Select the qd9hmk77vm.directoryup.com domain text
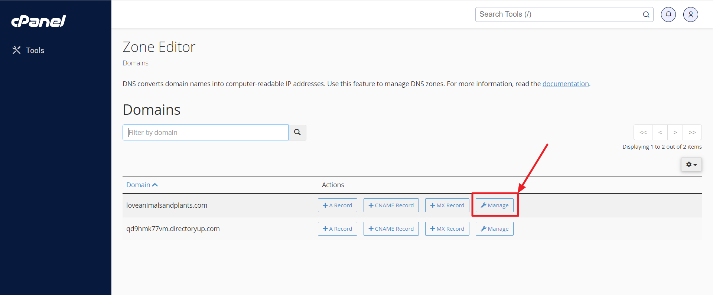713x295 pixels. pos(173,229)
